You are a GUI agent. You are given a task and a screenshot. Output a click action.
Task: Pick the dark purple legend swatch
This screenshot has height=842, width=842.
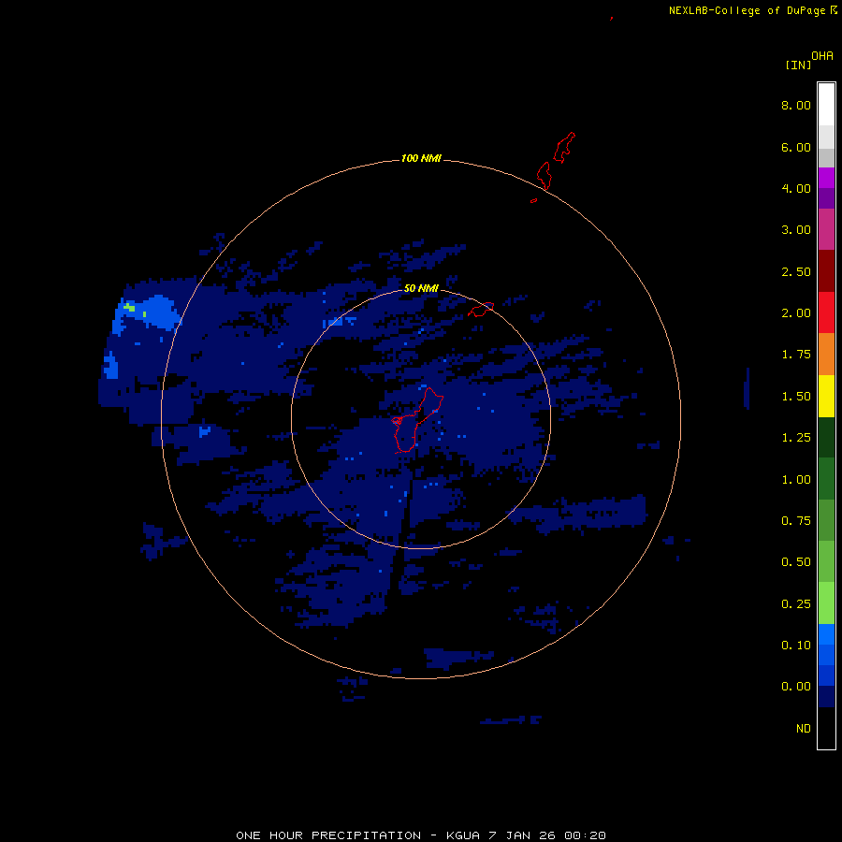tap(826, 198)
